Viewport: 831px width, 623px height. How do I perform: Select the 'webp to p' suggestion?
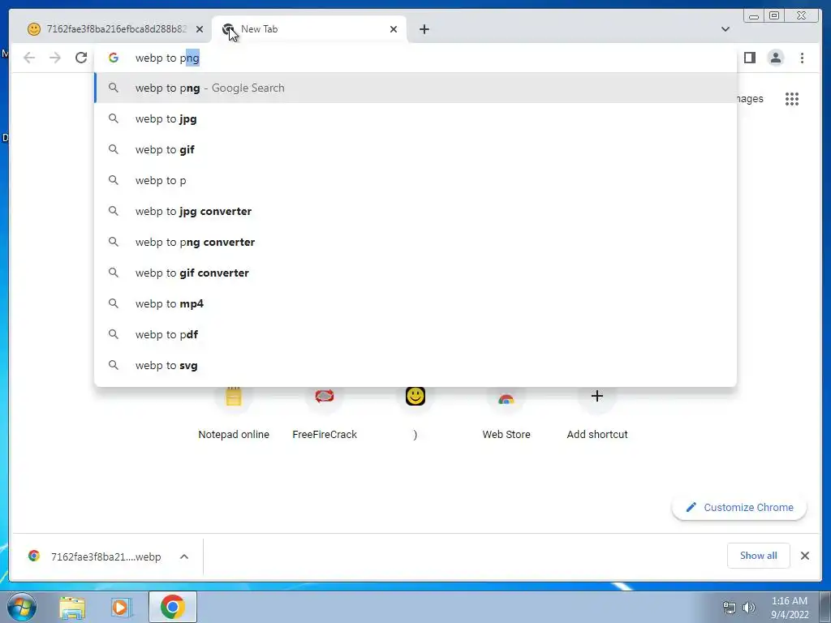point(415,180)
